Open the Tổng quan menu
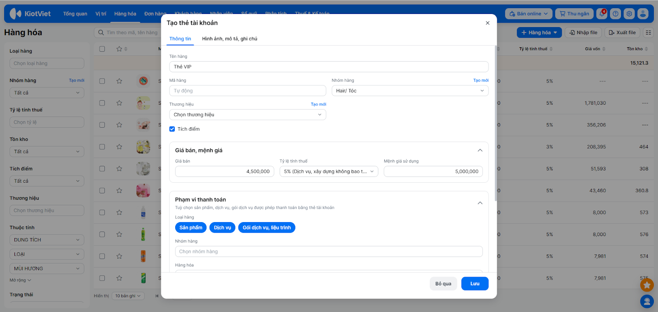This screenshot has height=312, width=658. [x=75, y=14]
